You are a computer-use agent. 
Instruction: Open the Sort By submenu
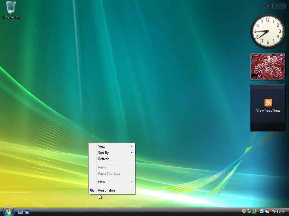pos(112,153)
